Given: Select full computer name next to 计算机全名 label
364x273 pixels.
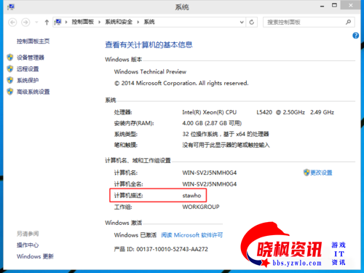Looking at the screenshot, I should pyautogui.click(x=210, y=184).
